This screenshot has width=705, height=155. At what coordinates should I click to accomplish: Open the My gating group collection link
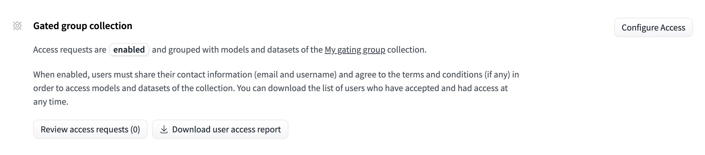tap(355, 50)
